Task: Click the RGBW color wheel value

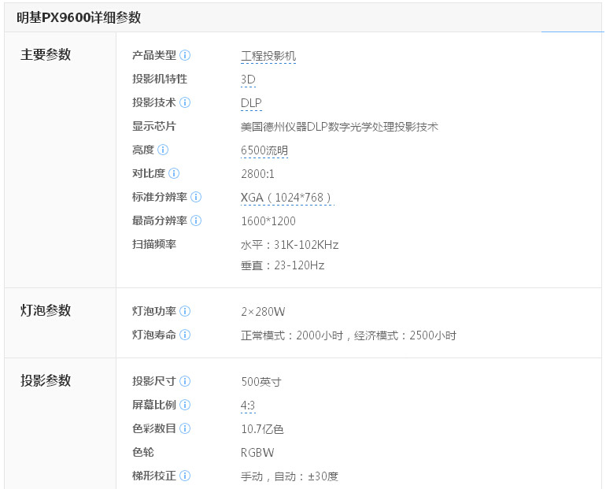Action: [x=257, y=453]
